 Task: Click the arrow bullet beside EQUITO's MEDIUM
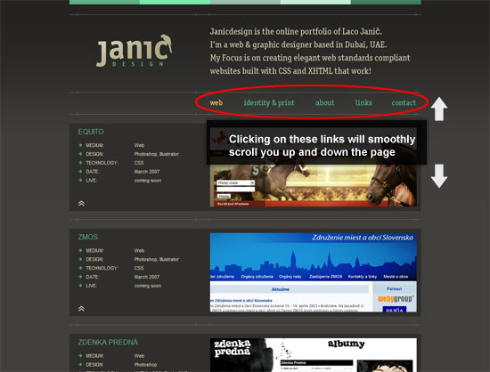click(80, 145)
